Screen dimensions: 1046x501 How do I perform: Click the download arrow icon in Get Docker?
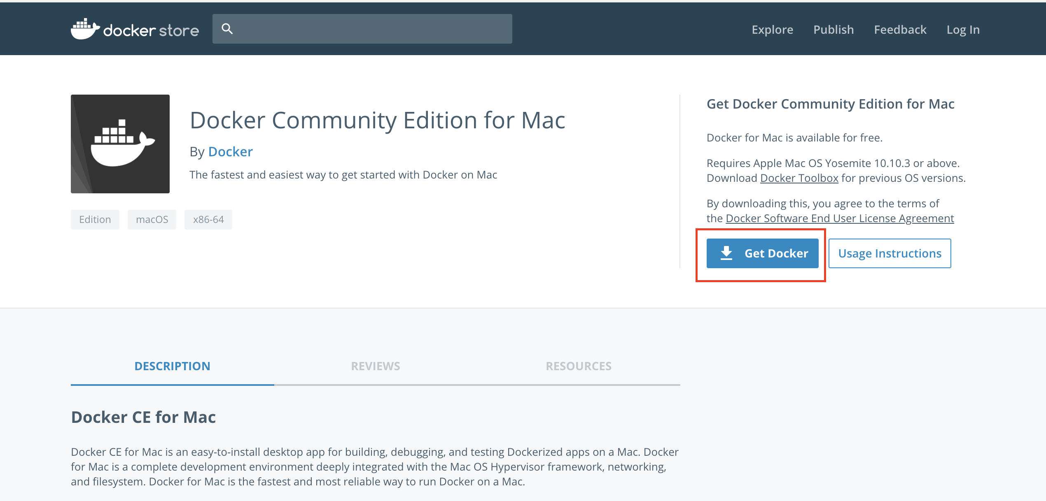tap(726, 253)
